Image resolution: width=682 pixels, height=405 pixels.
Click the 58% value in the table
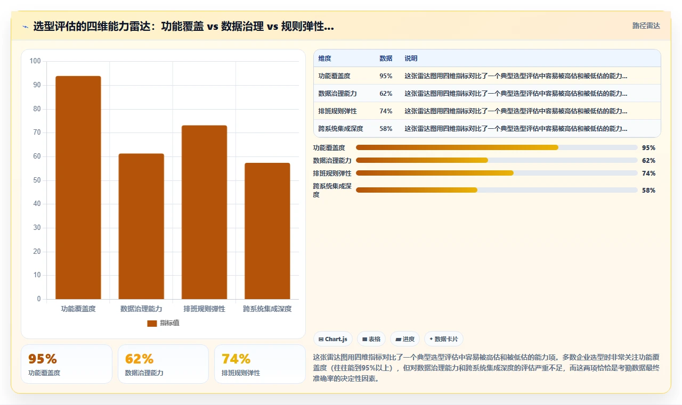coord(386,128)
